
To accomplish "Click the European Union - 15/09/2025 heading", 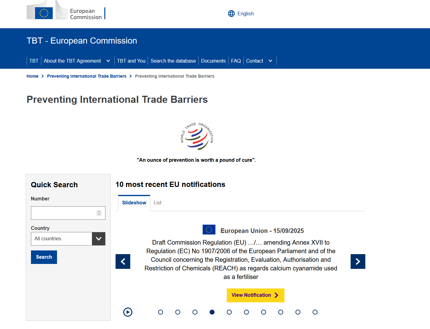I will click(262, 231).
